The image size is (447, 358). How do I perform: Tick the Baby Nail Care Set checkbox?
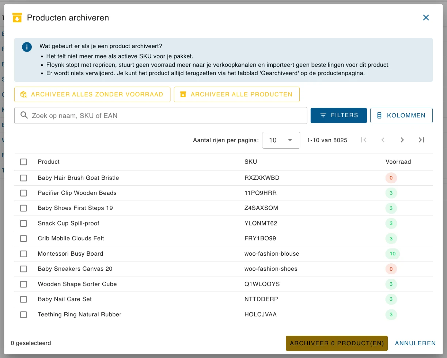point(23,299)
